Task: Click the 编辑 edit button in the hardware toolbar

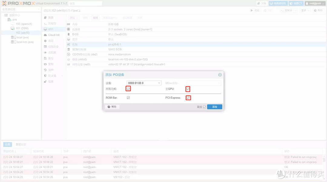Action: pyautogui.click(x=95, y=18)
